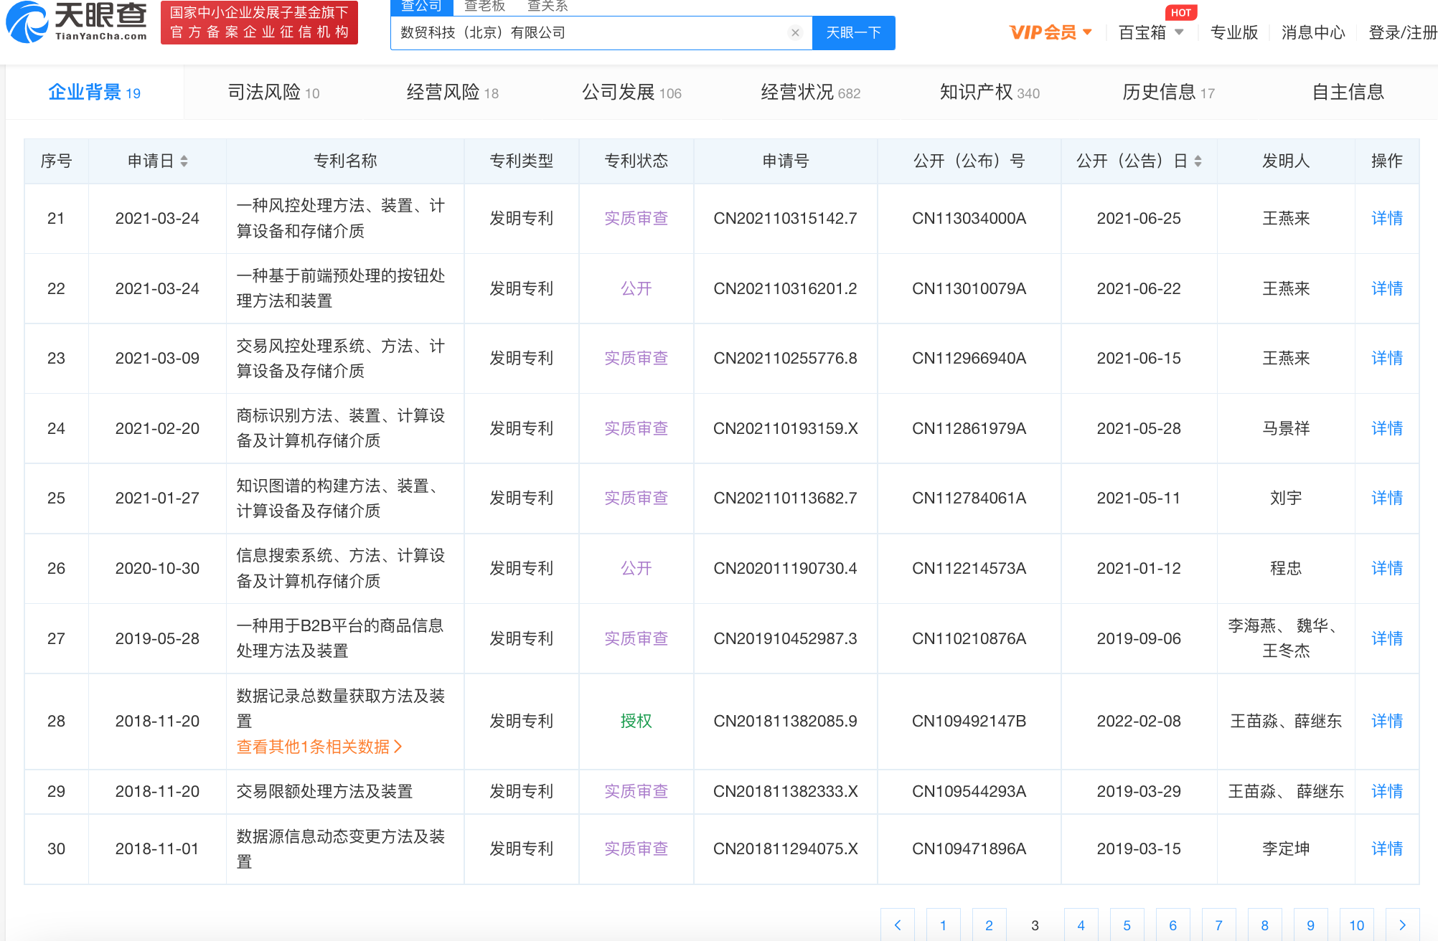Click the red official credit agency banner
The width and height of the screenshot is (1438, 941).
[x=259, y=23]
